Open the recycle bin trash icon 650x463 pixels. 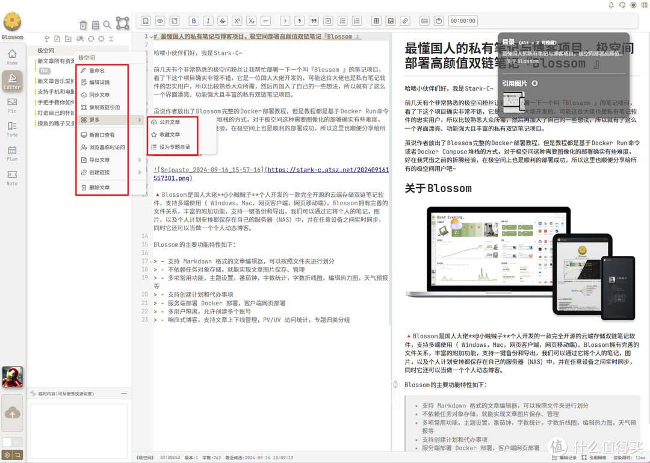pyautogui.click(x=83, y=25)
